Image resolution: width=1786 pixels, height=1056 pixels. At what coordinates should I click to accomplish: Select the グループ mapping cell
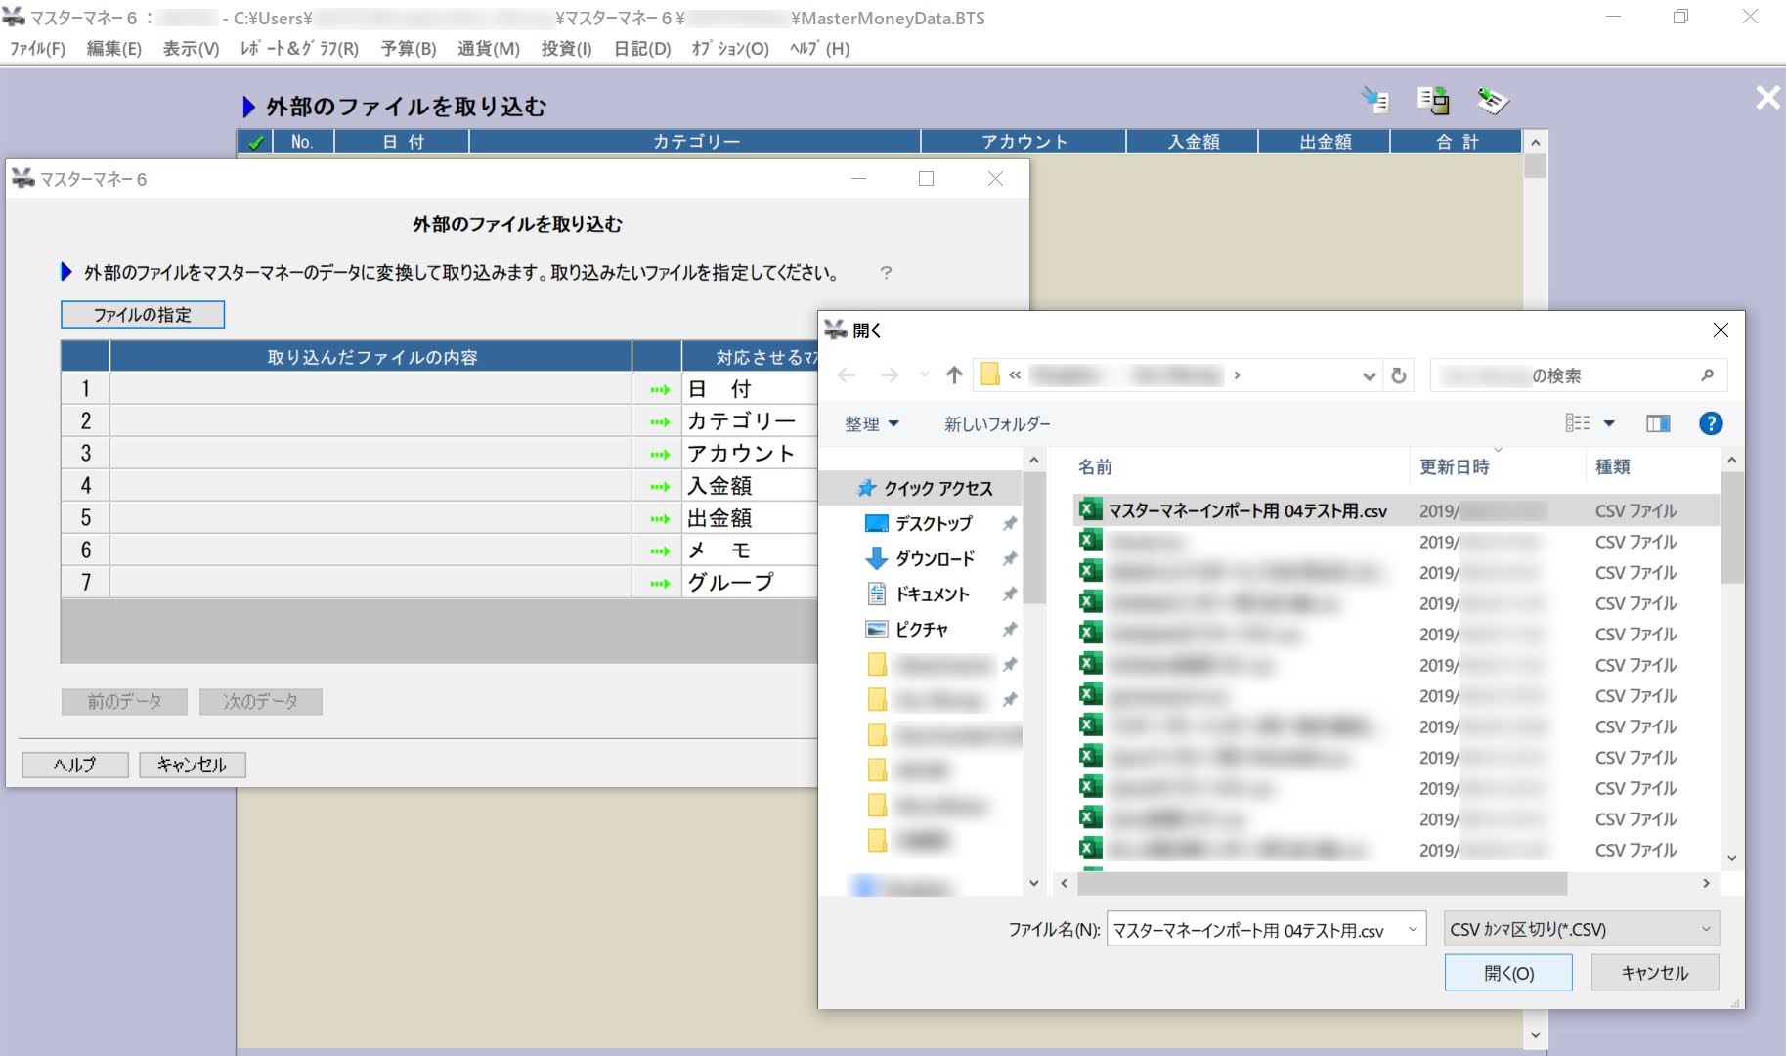coord(750,583)
